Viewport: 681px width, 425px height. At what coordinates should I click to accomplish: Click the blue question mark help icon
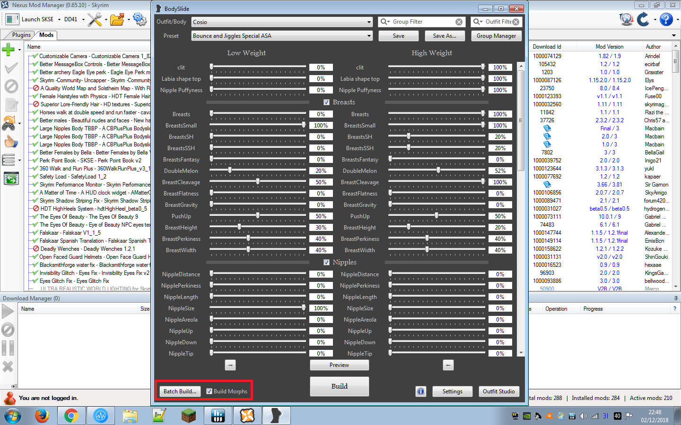[666, 19]
